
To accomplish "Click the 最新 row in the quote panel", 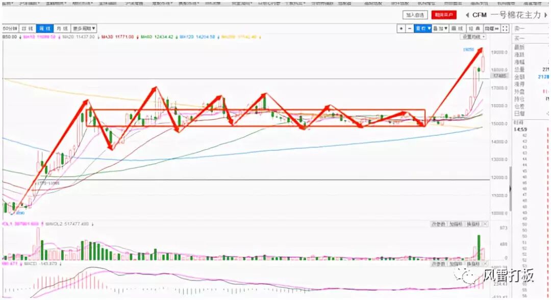I will pos(531,47).
